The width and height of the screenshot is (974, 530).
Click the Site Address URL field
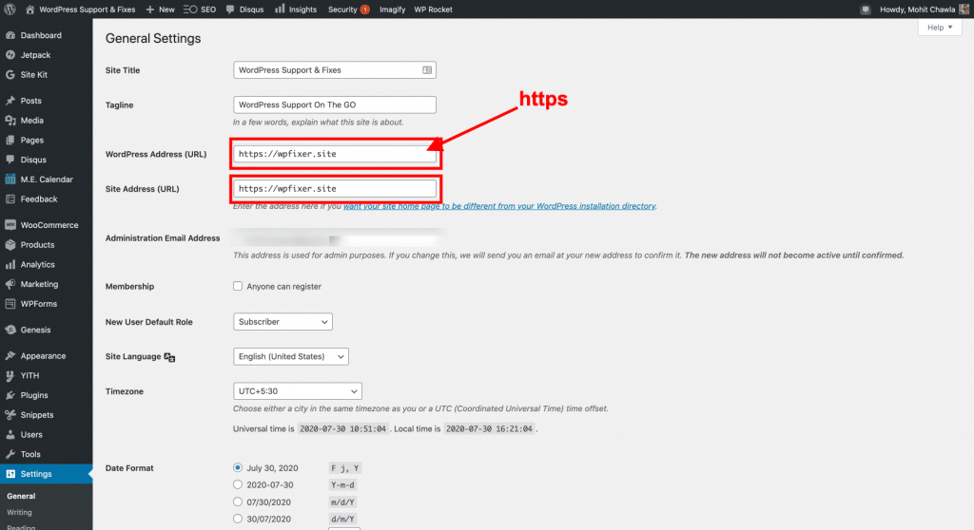pos(335,189)
